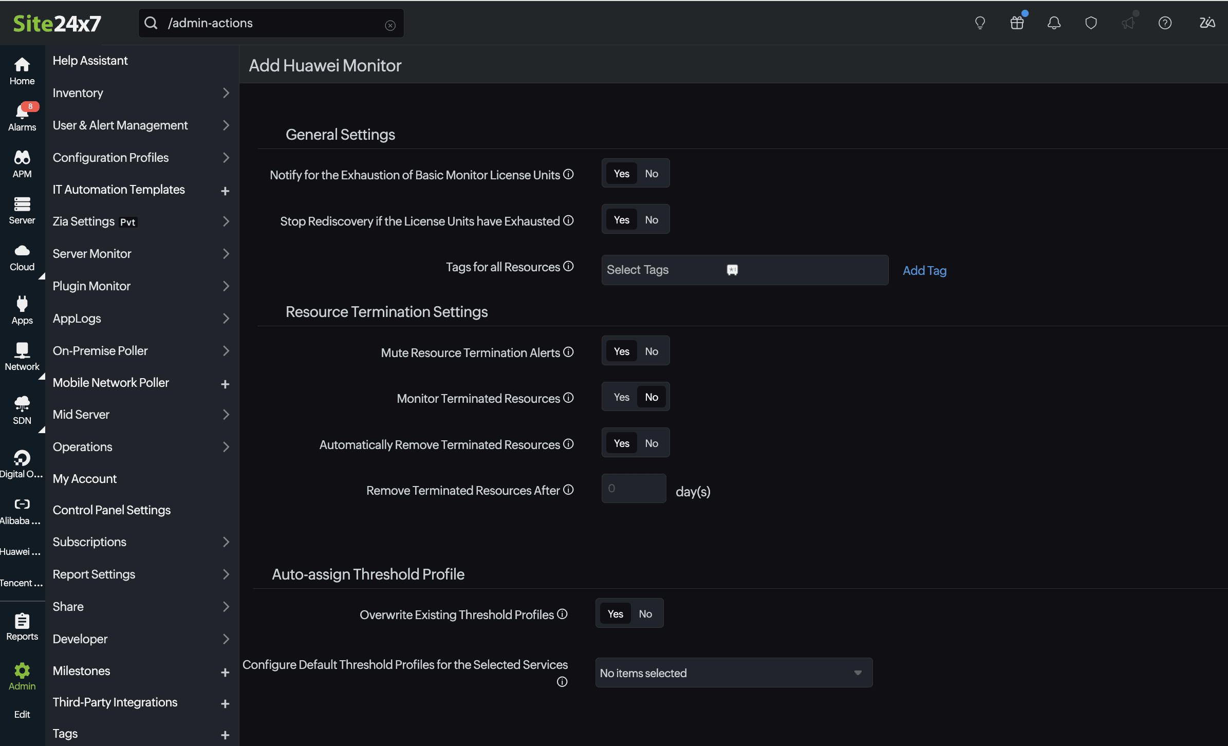Expand the Inventory menu
This screenshot has height=746, width=1228.
point(78,93)
